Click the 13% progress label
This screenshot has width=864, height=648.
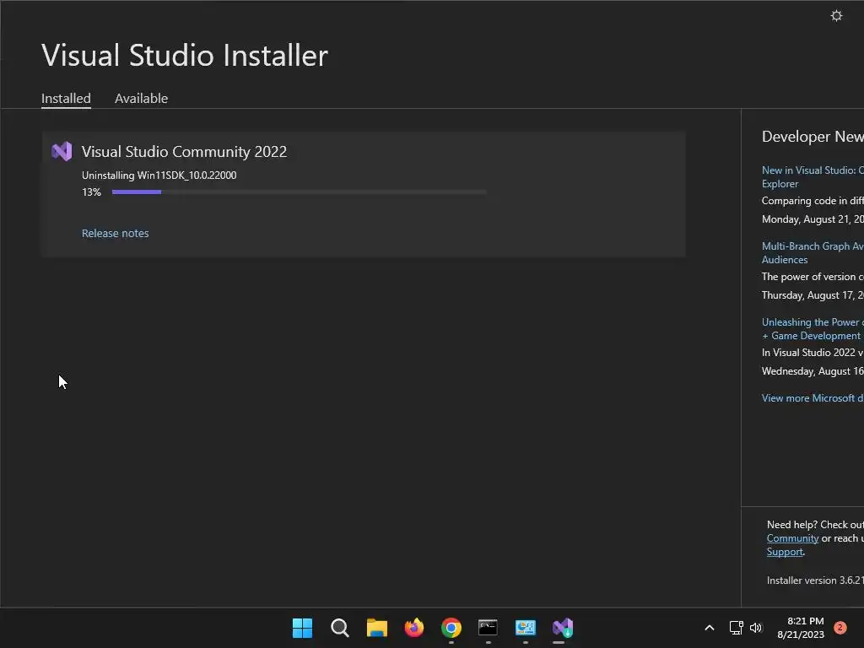(x=91, y=192)
